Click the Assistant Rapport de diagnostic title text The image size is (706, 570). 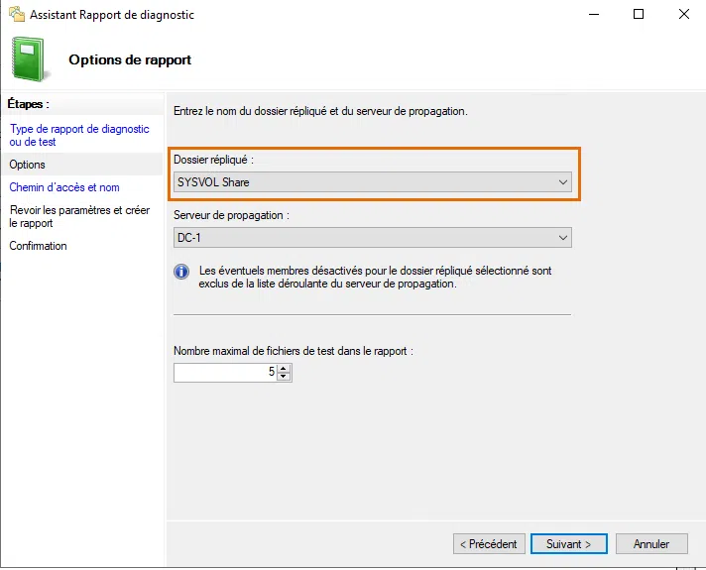point(112,15)
